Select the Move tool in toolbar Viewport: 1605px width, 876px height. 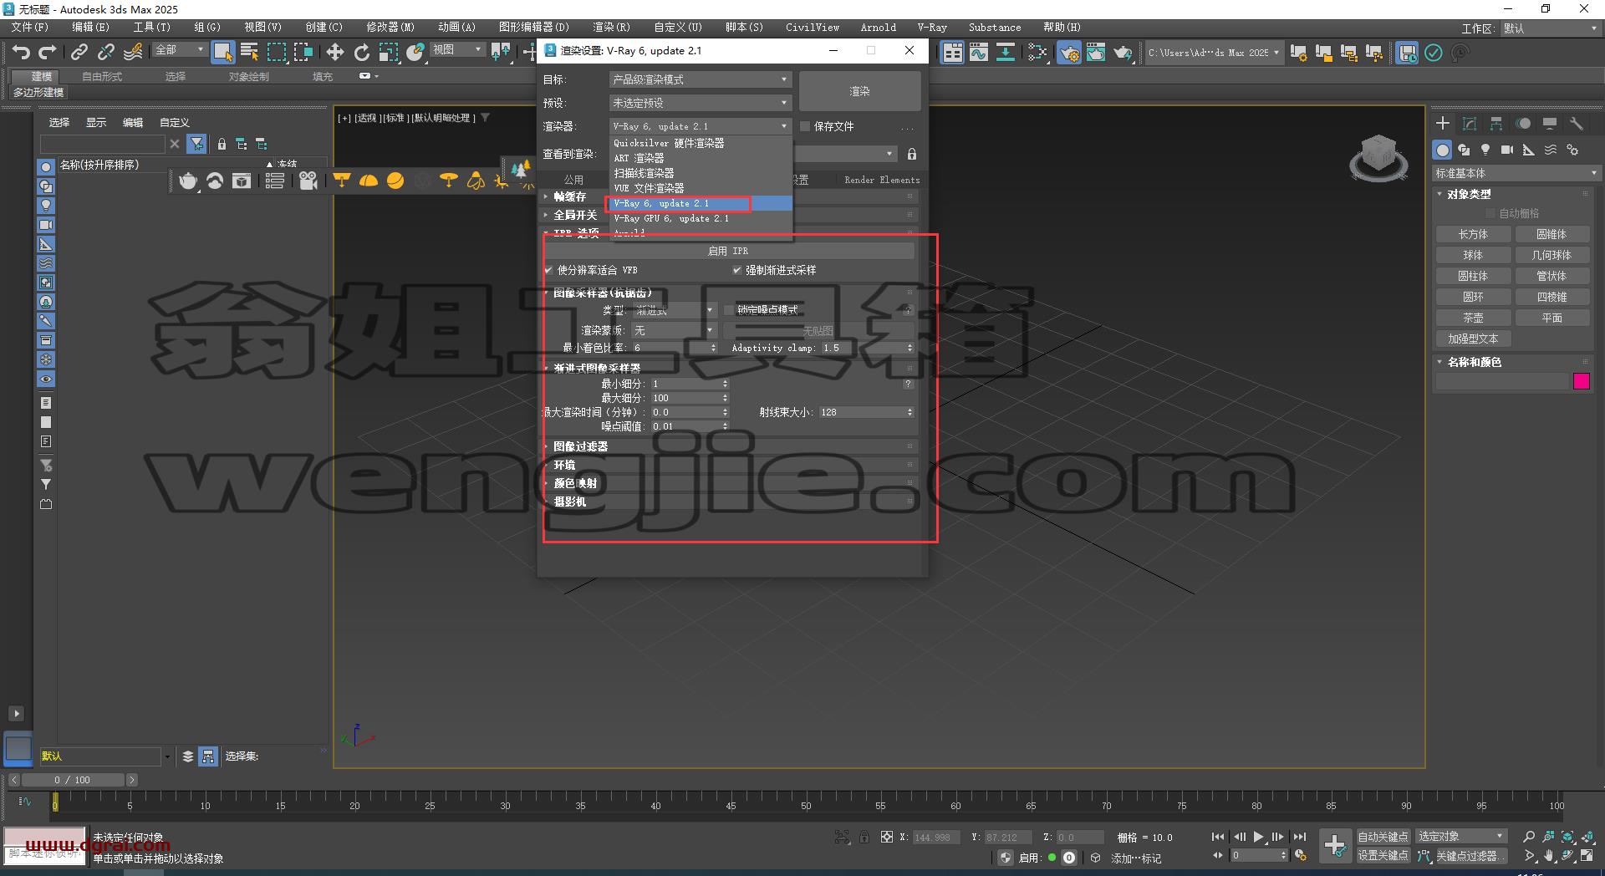335,53
